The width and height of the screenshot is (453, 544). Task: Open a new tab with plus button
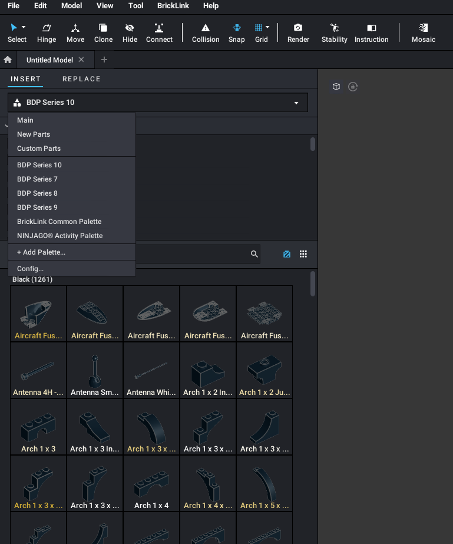pyautogui.click(x=104, y=60)
